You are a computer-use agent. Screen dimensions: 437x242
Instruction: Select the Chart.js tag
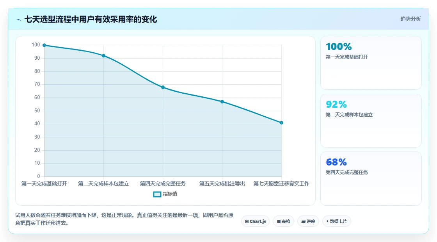(x=255, y=221)
